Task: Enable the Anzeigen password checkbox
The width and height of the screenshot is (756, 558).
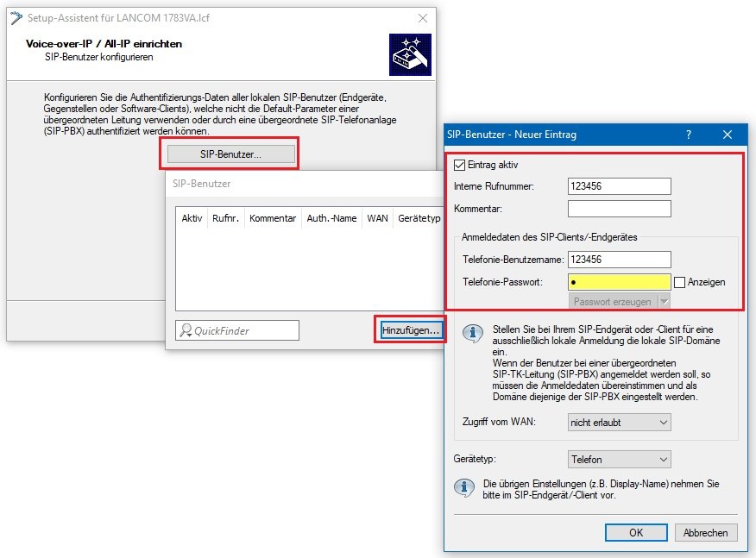Action: [680, 282]
